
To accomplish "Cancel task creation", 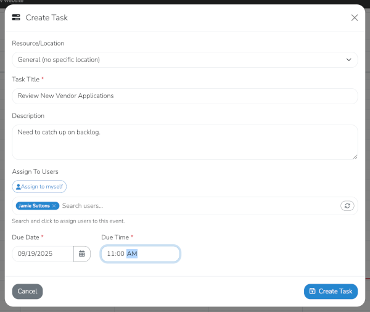I will (x=27, y=291).
